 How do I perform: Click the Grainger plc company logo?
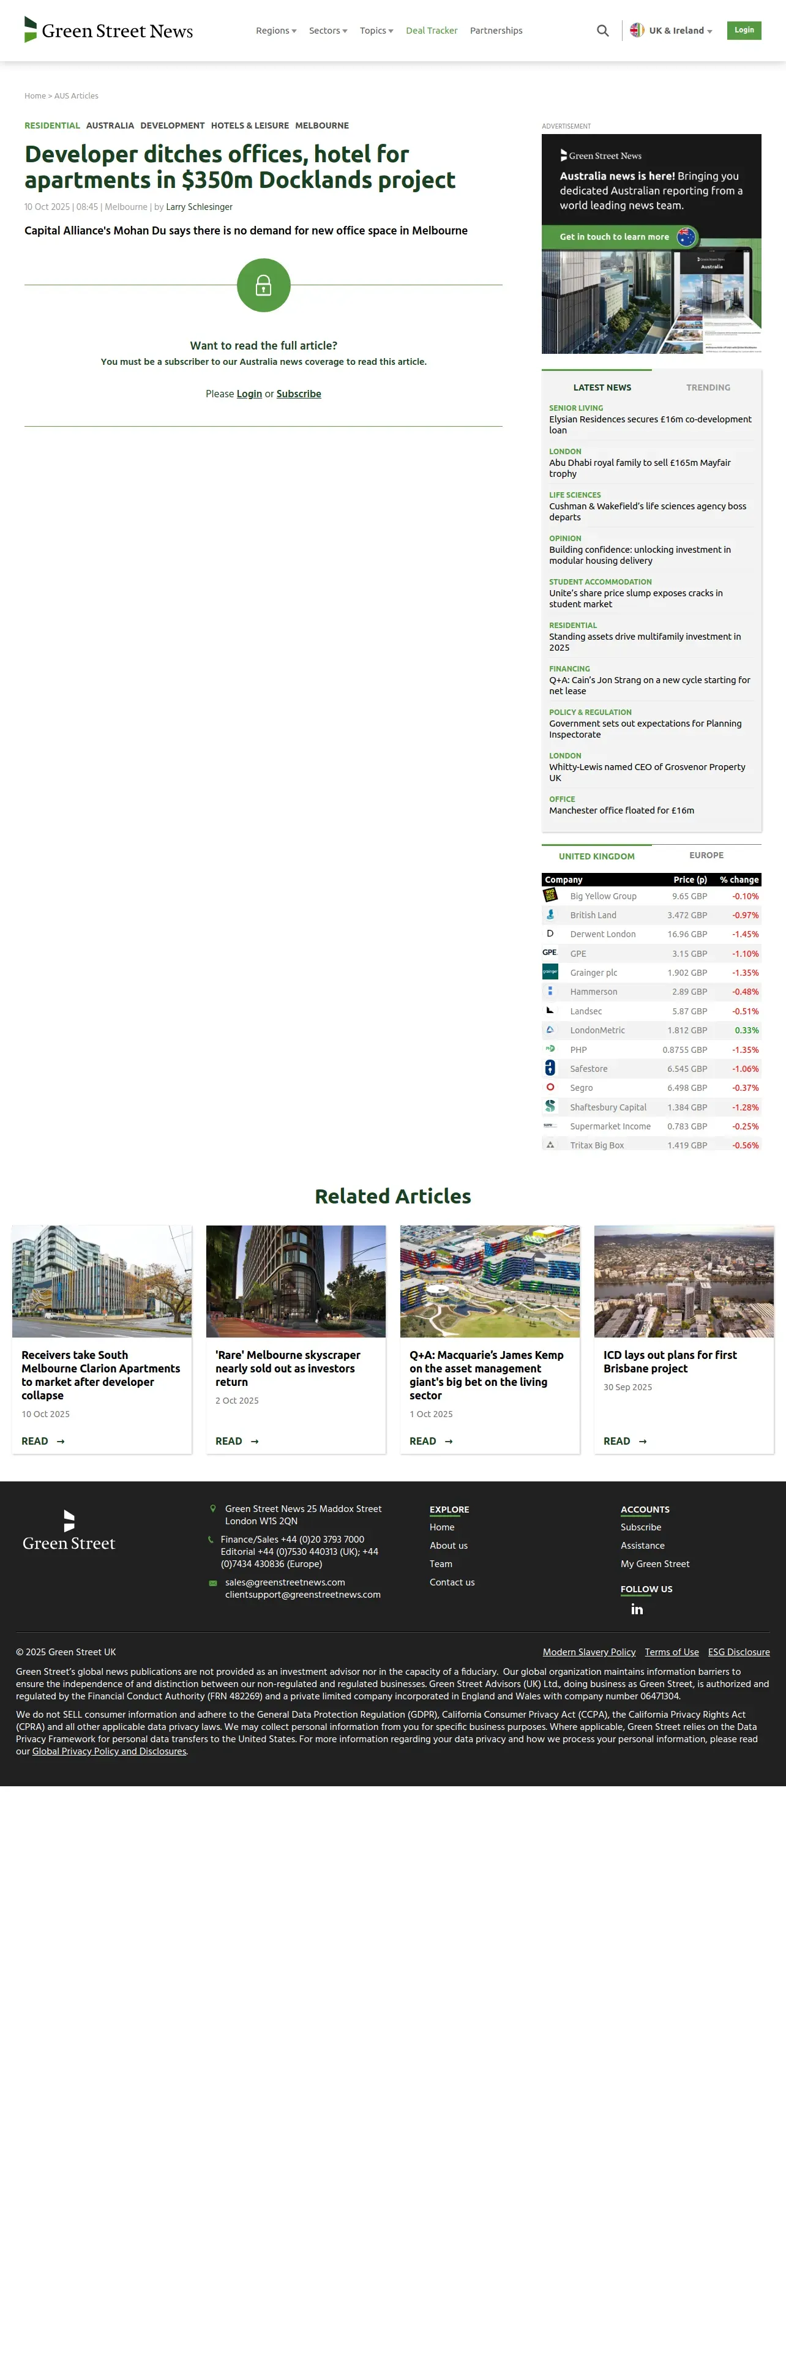[x=550, y=972]
